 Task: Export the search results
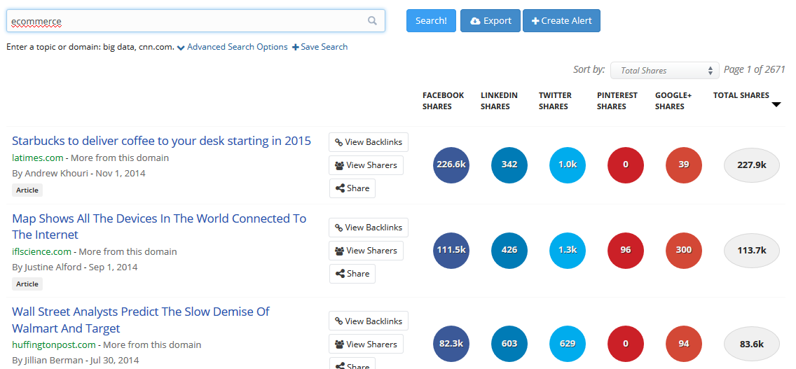490,21
